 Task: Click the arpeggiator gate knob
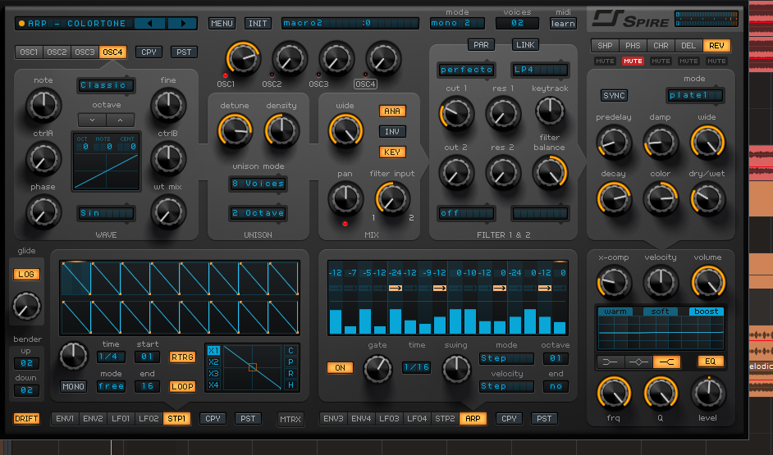pyautogui.click(x=377, y=369)
